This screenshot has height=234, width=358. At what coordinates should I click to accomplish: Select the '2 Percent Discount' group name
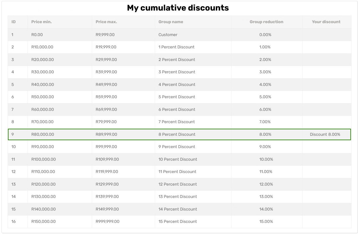coord(177,60)
